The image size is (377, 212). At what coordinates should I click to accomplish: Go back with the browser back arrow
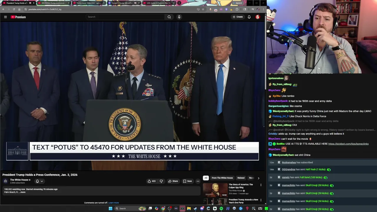point(3,9)
